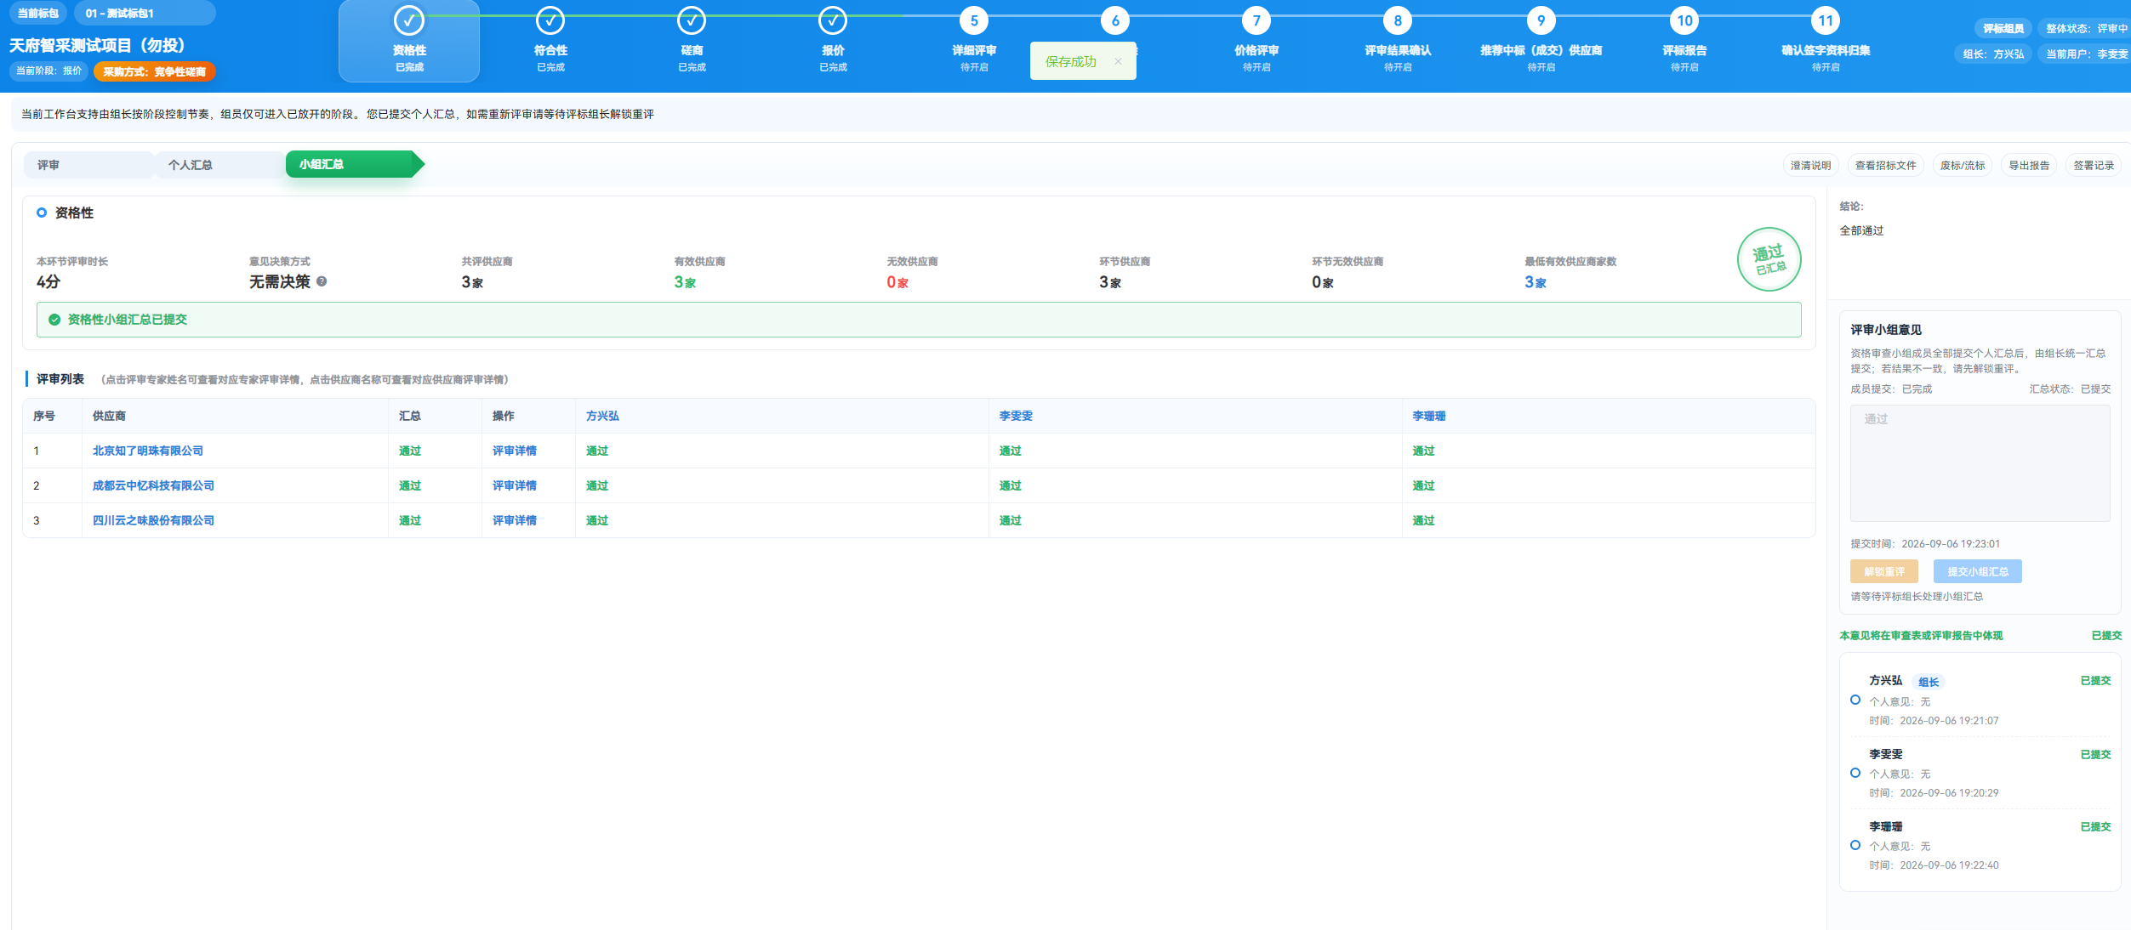The image size is (2131, 930).
Task: Open the completed 磋商 stage step
Action: pos(692,41)
